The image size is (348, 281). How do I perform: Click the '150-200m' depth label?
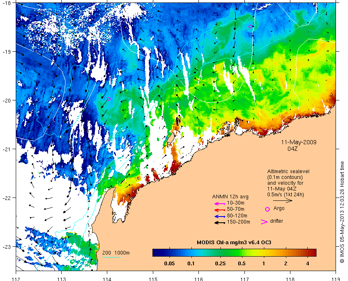(x=239, y=222)
